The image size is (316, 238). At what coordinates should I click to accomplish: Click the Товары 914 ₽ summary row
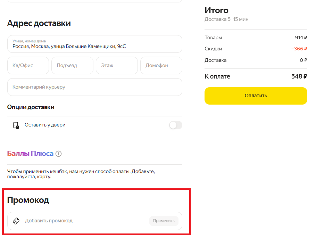[256, 38]
